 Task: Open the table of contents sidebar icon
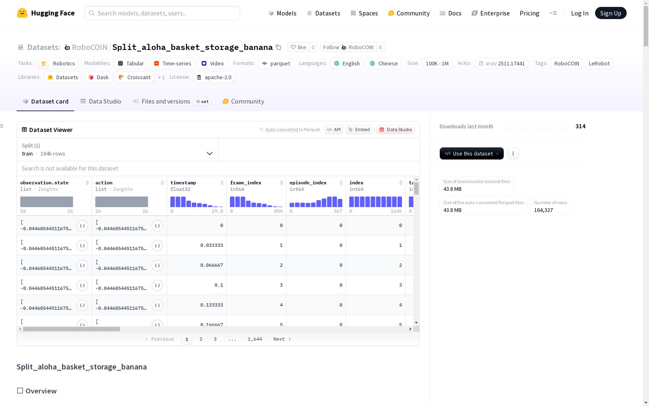click(x=2, y=126)
